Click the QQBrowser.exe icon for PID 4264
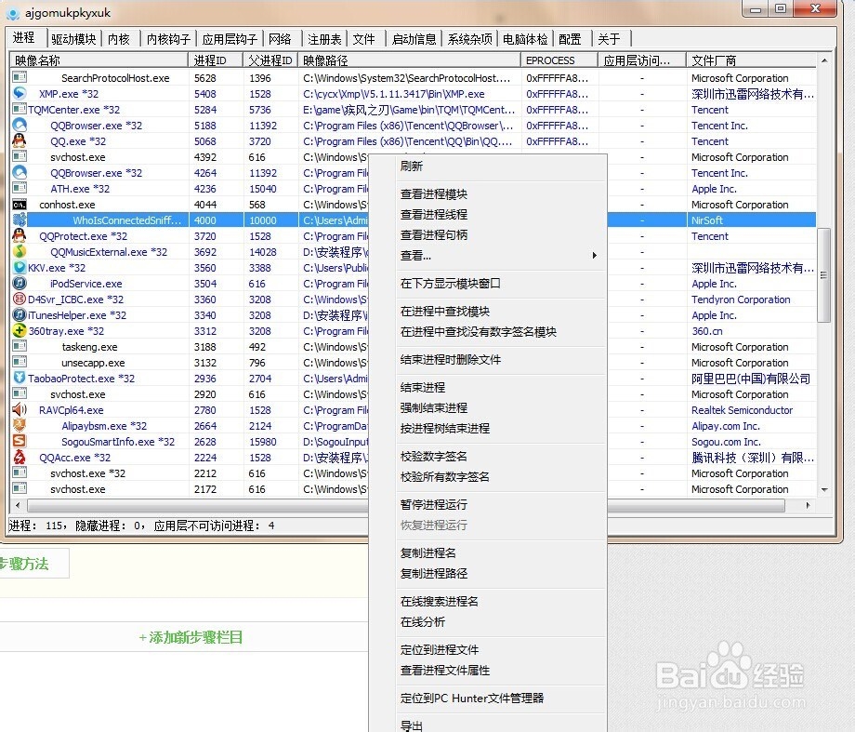855x732 pixels. pyautogui.click(x=20, y=172)
